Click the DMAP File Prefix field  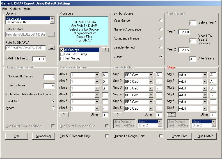(x=39, y=59)
